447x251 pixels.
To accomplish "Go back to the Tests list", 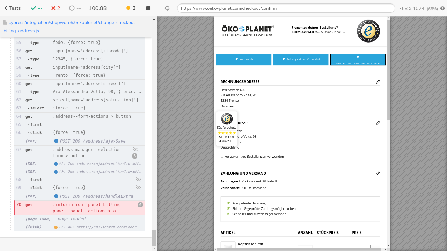I will pyautogui.click(x=12, y=8).
